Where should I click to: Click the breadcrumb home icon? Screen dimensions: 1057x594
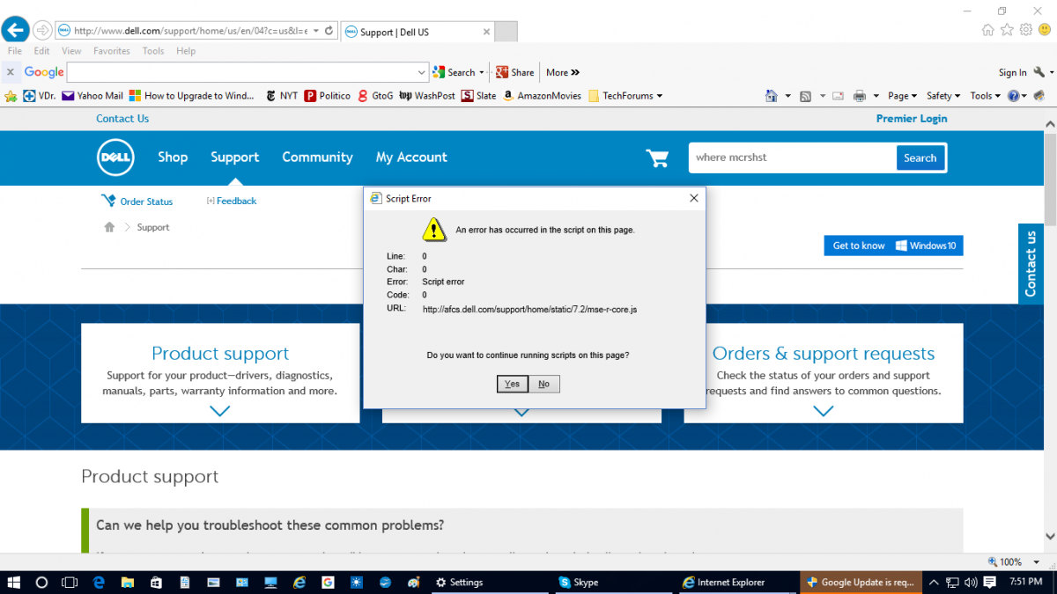(x=109, y=227)
